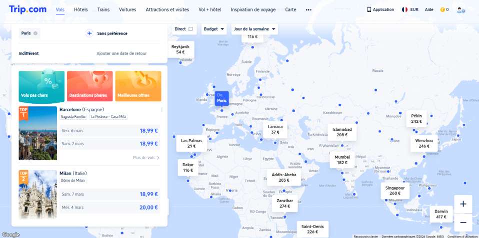Zoom out the map with minus
Image resolution: width=479 pixels, height=238 pixels.
[x=463, y=223]
